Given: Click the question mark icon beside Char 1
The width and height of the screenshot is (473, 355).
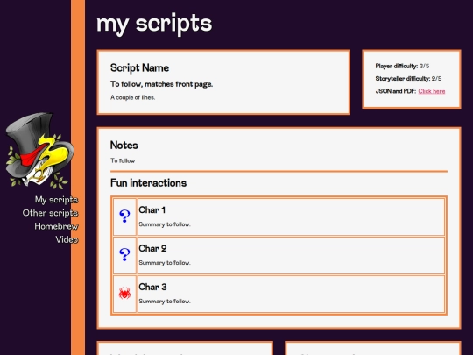Looking at the screenshot, I should tap(124, 217).
